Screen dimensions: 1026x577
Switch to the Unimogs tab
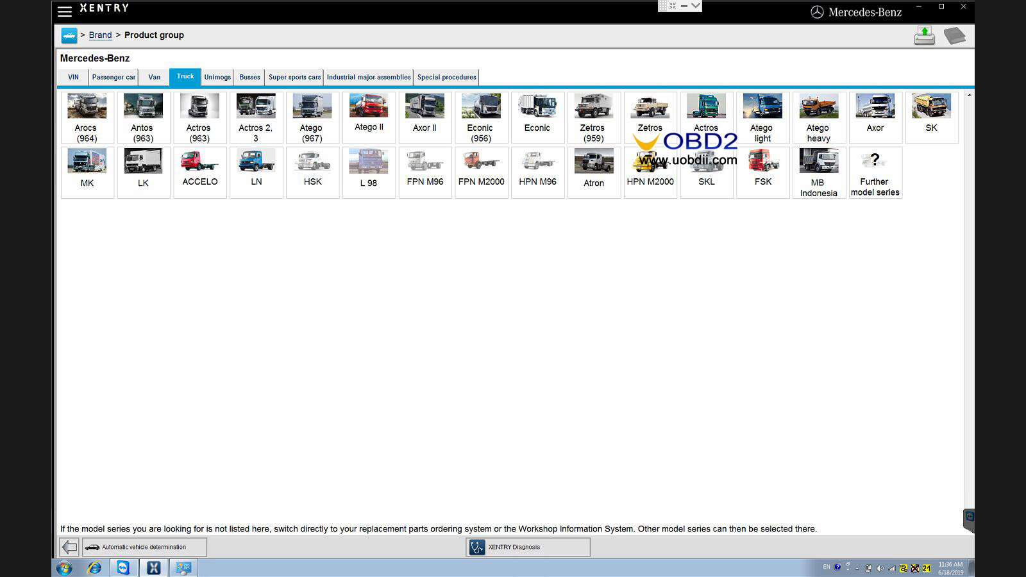coord(217,77)
